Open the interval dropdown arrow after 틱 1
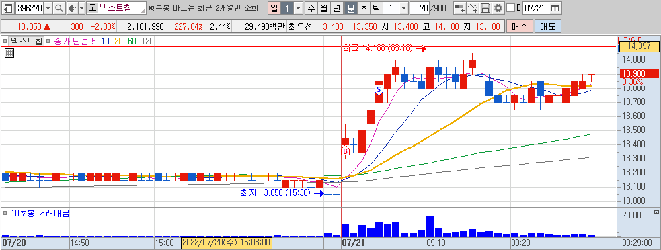 pyautogui.click(x=403, y=8)
